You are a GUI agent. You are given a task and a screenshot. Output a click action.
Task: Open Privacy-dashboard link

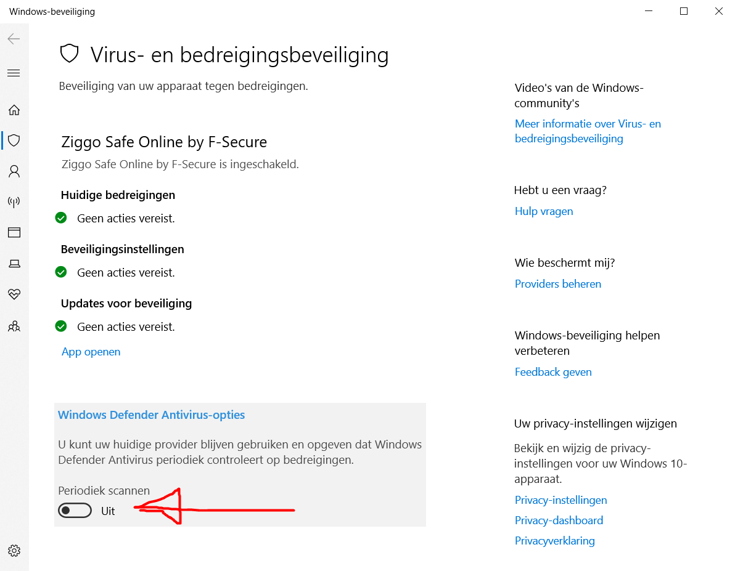[559, 520]
